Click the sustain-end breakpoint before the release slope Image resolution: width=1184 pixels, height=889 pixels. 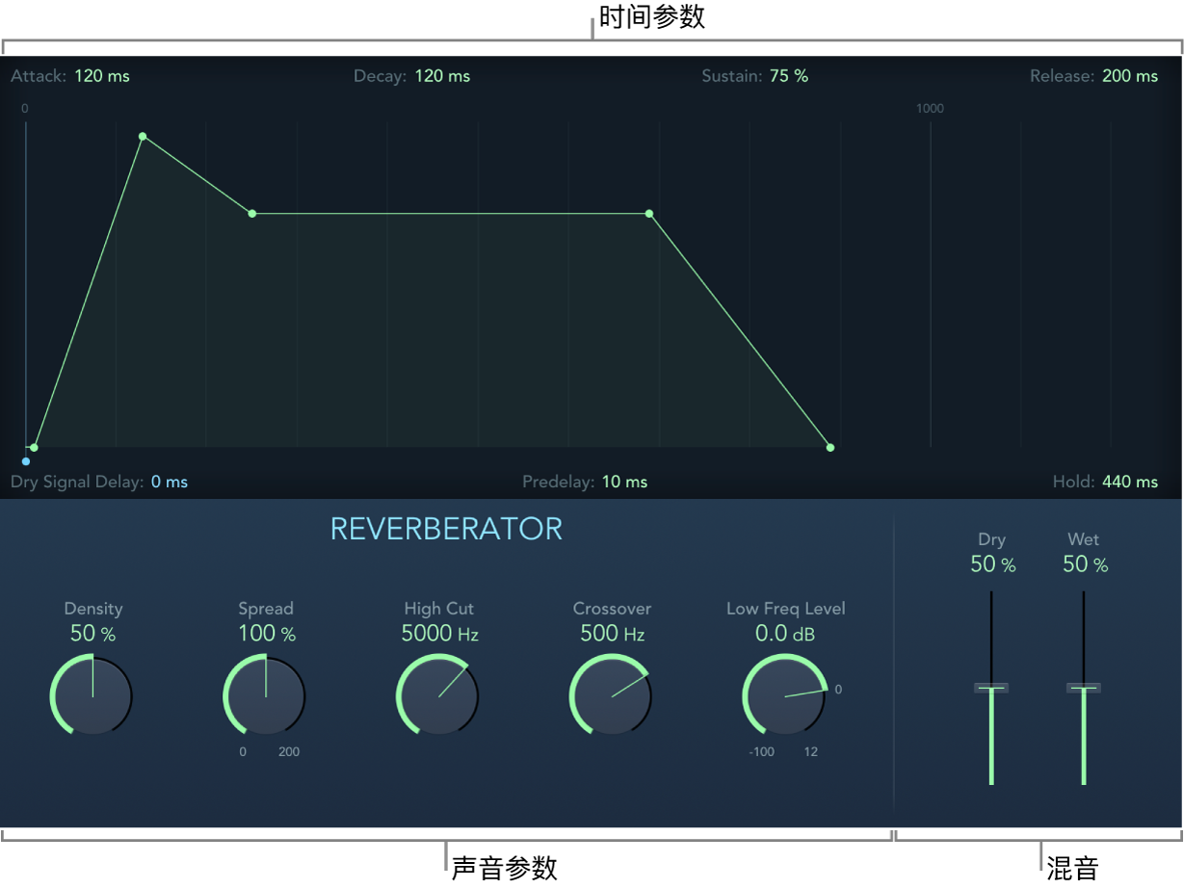point(648,215)
